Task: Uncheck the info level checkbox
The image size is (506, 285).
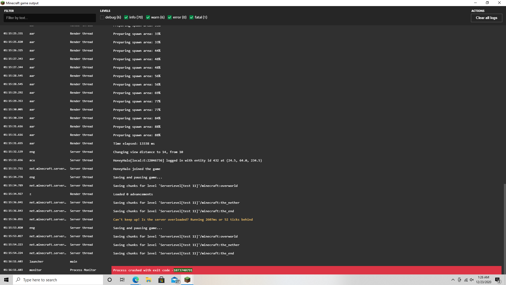Action: click(x=126, y=17)
